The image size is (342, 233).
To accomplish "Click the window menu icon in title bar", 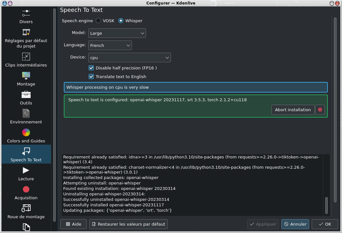I will click(5, 3).
